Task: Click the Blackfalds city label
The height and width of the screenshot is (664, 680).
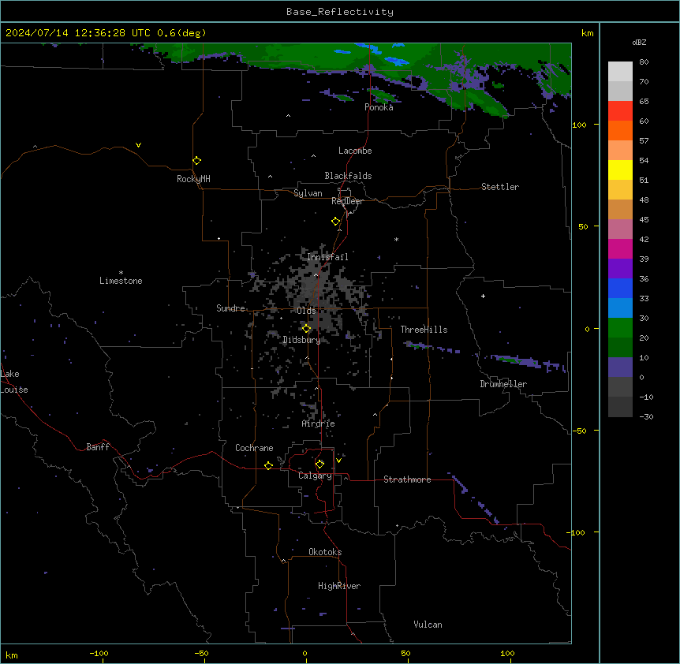Action: [348, 176]
